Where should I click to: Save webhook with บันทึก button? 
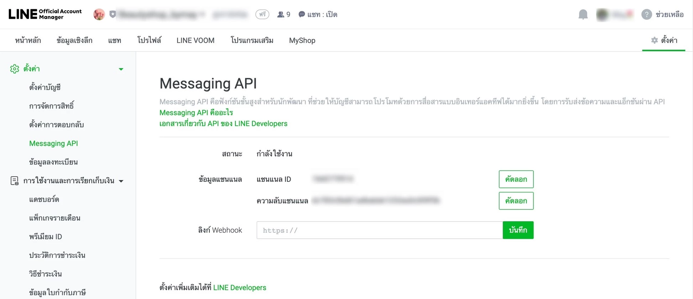pos(518,230)
